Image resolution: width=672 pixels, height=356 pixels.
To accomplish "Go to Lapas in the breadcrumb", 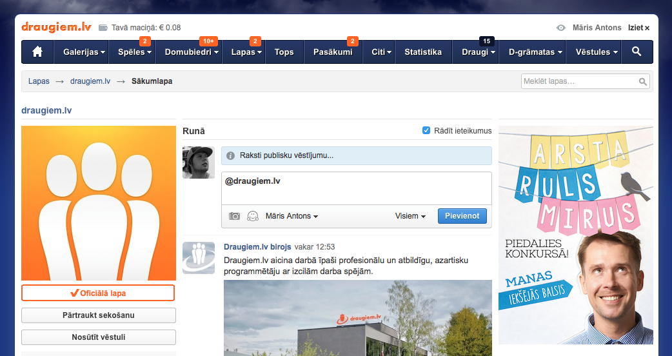I will (x=39, y=81).
